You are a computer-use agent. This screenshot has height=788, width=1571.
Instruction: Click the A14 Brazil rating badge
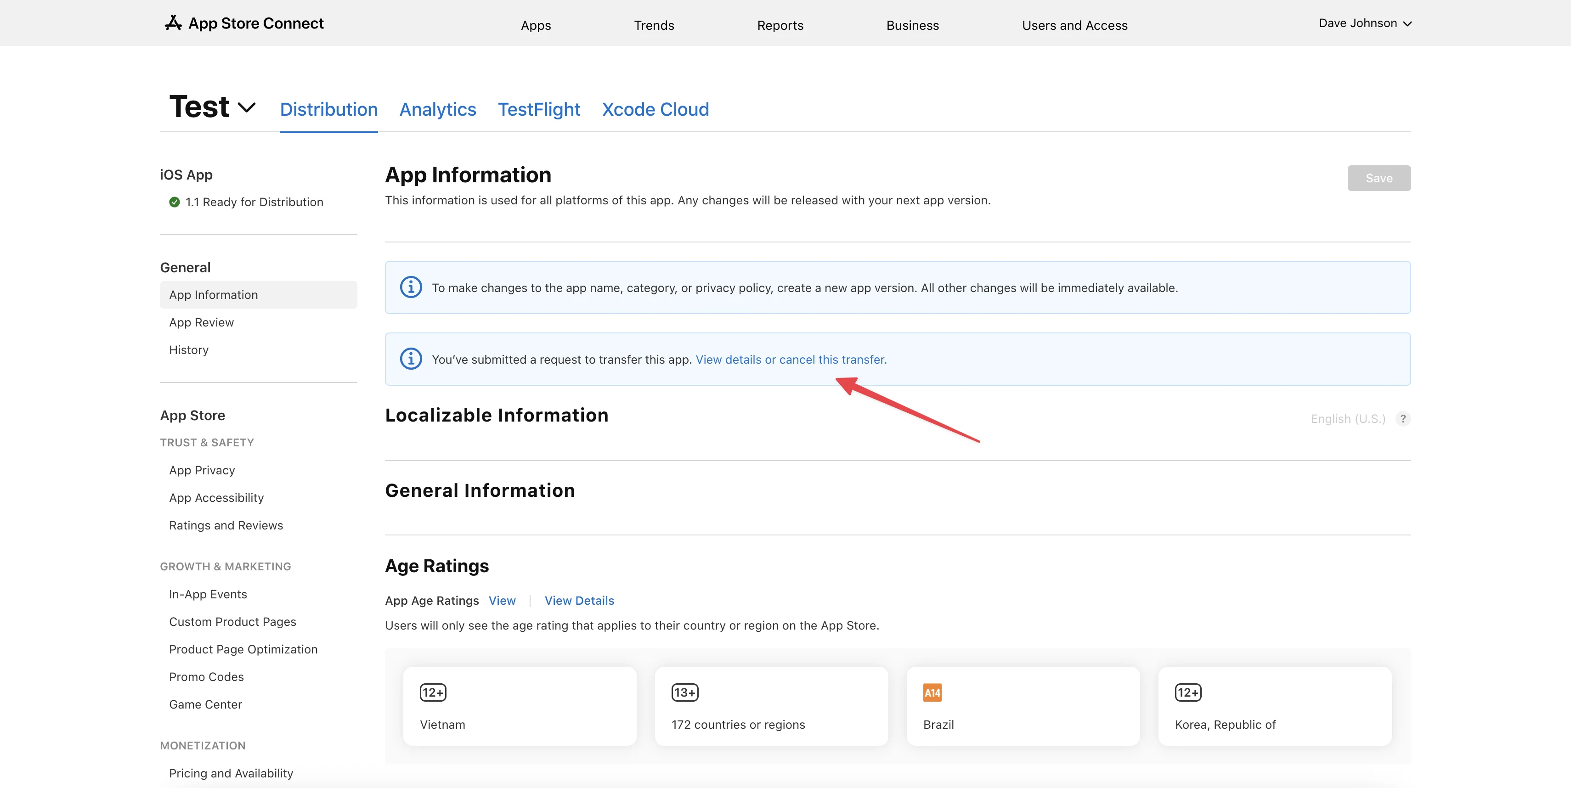[x=932, y=692]
